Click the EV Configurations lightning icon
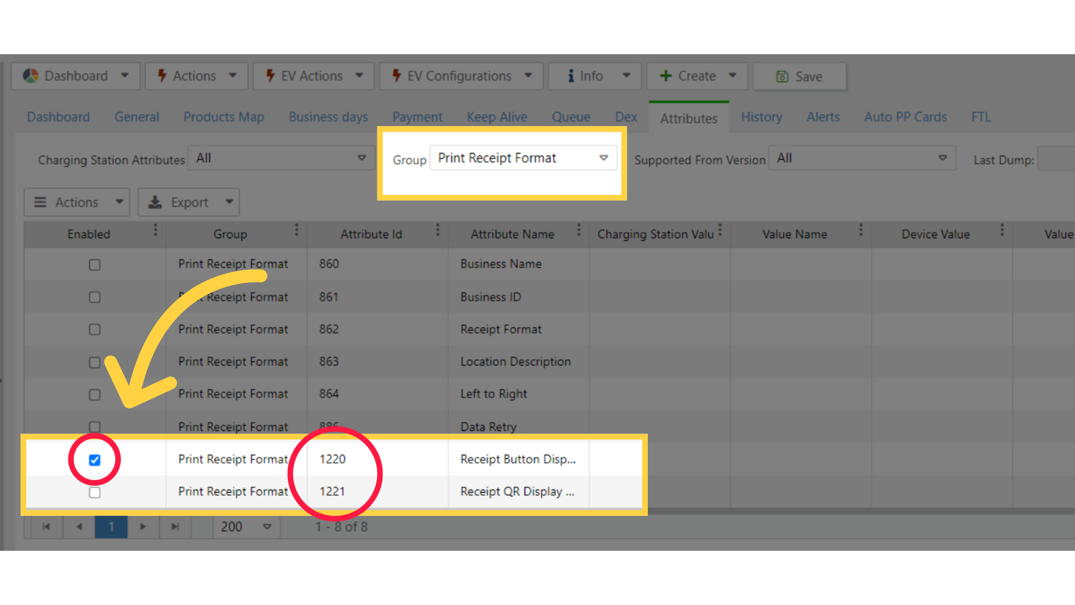Image resolution: width=1075 pixels, height=605 pixels. (396, 76)
